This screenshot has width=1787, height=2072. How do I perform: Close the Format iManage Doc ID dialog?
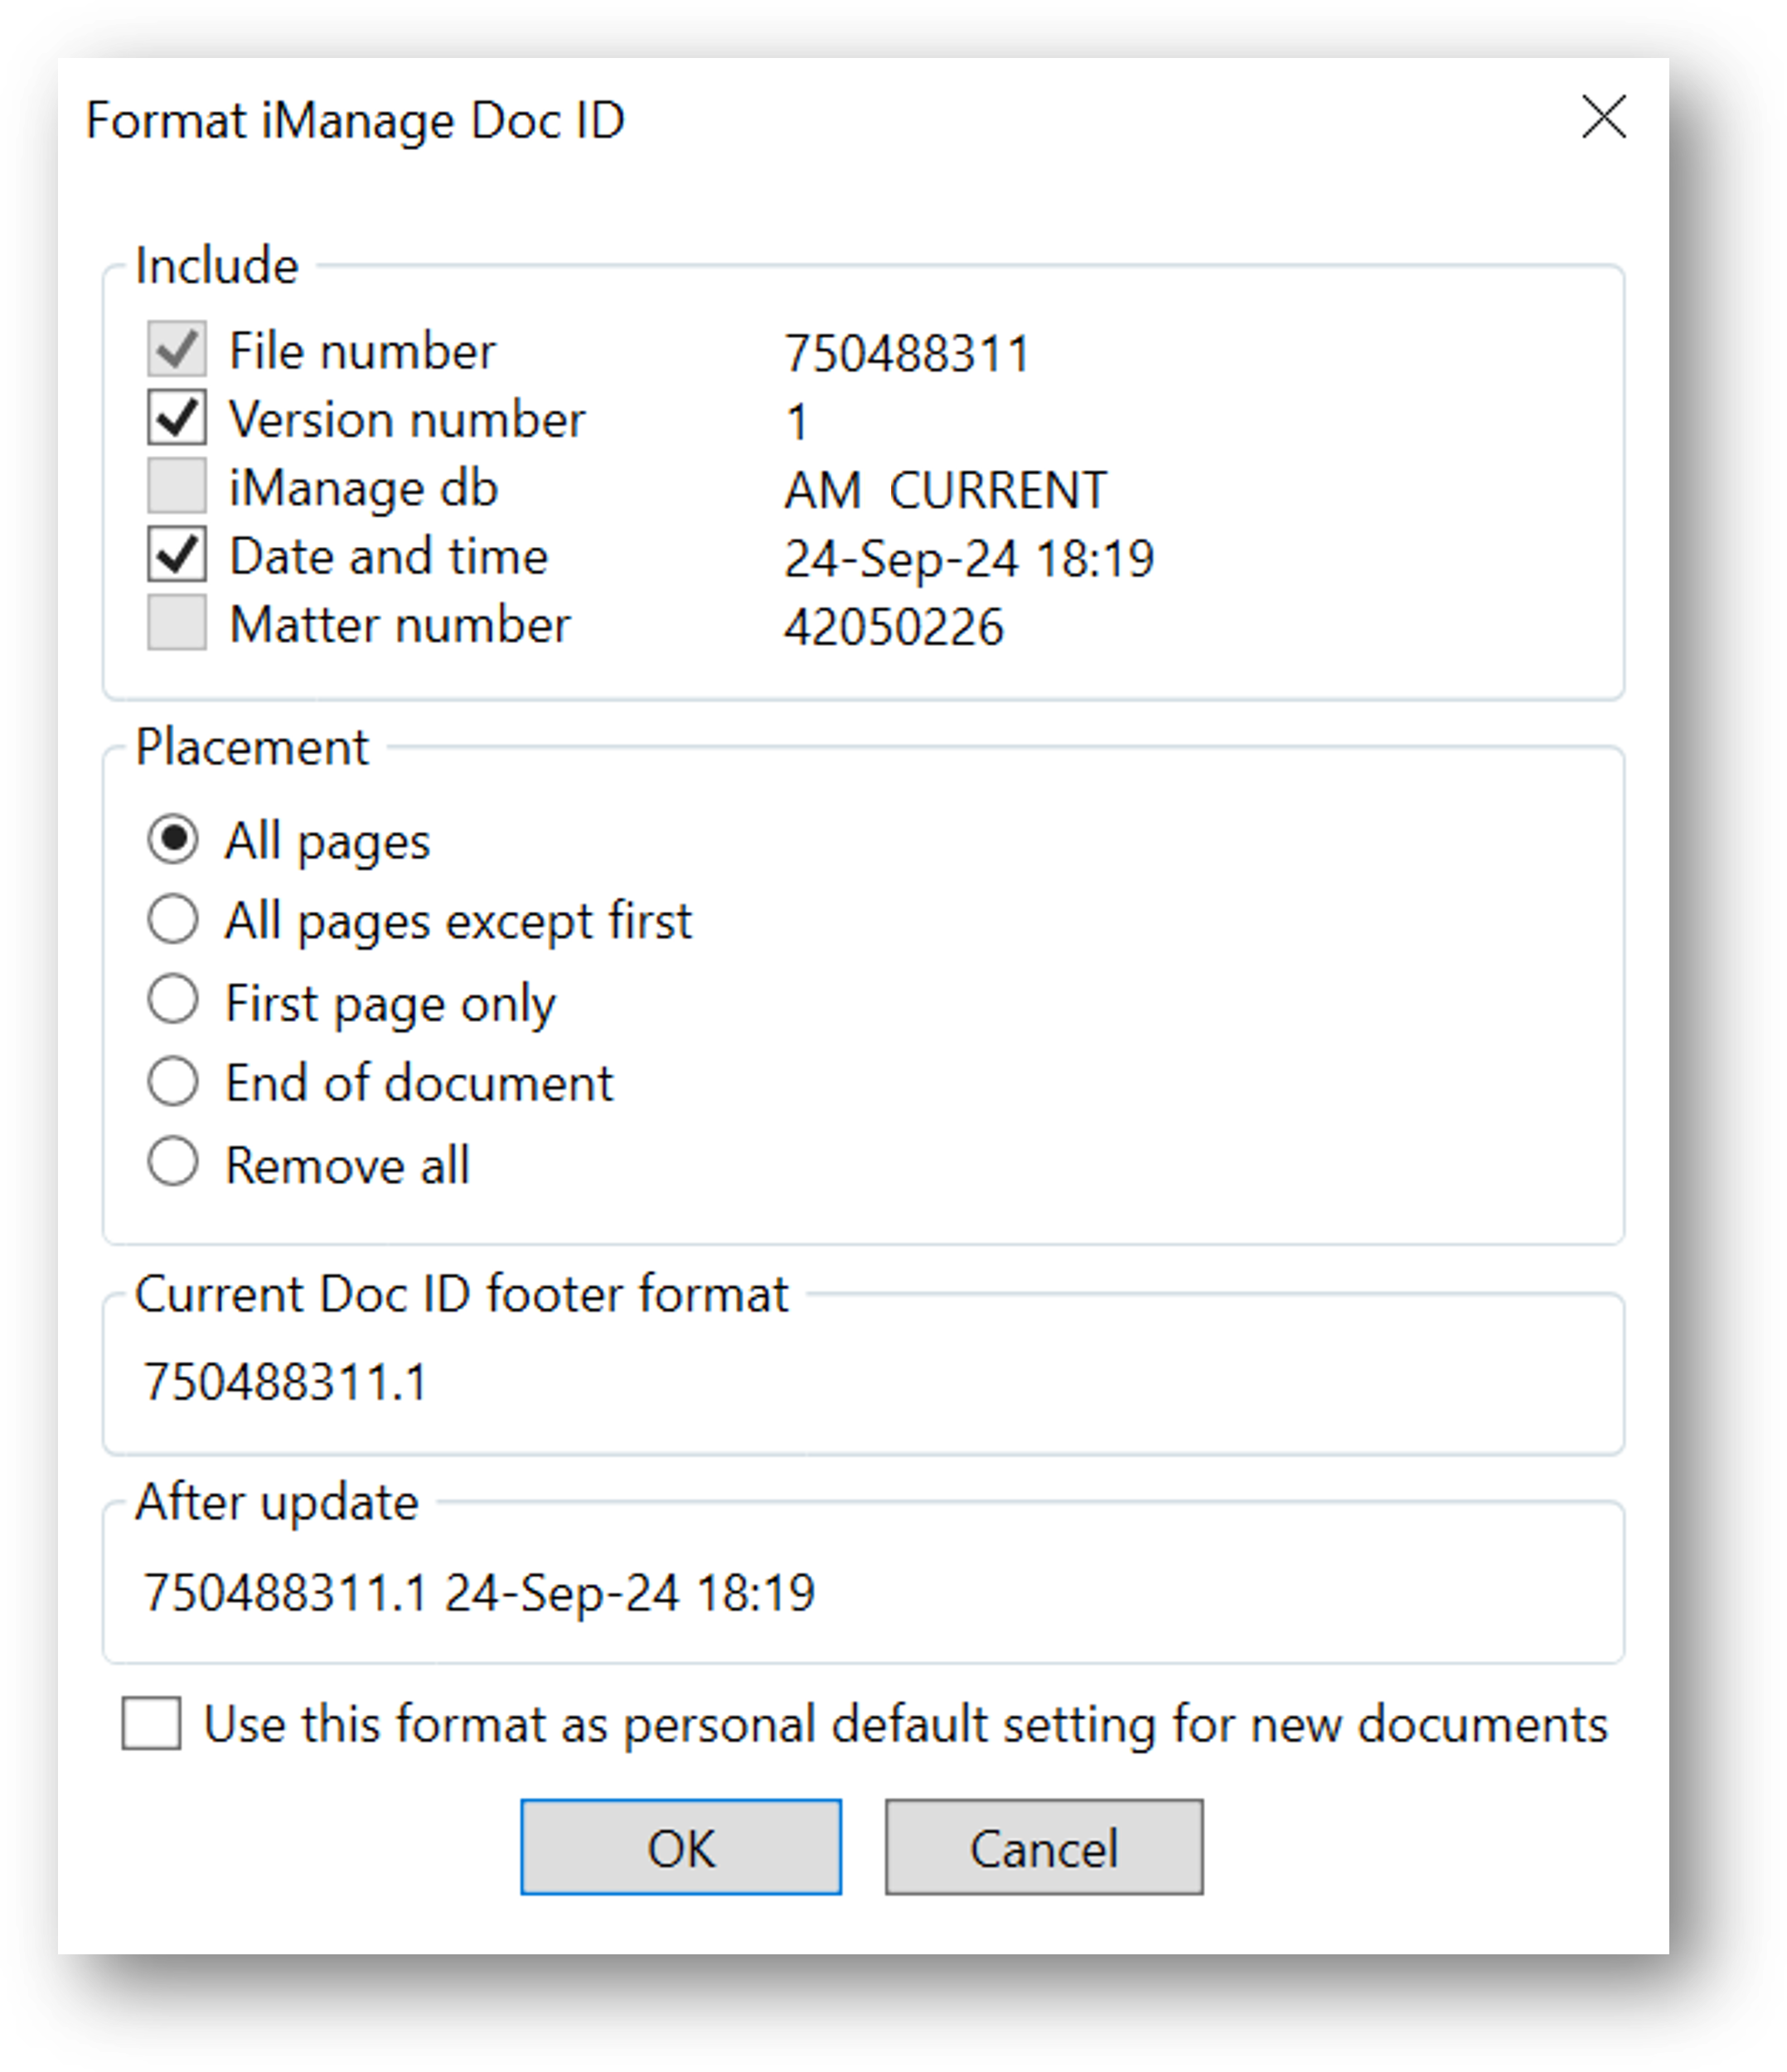[1603, 118]
